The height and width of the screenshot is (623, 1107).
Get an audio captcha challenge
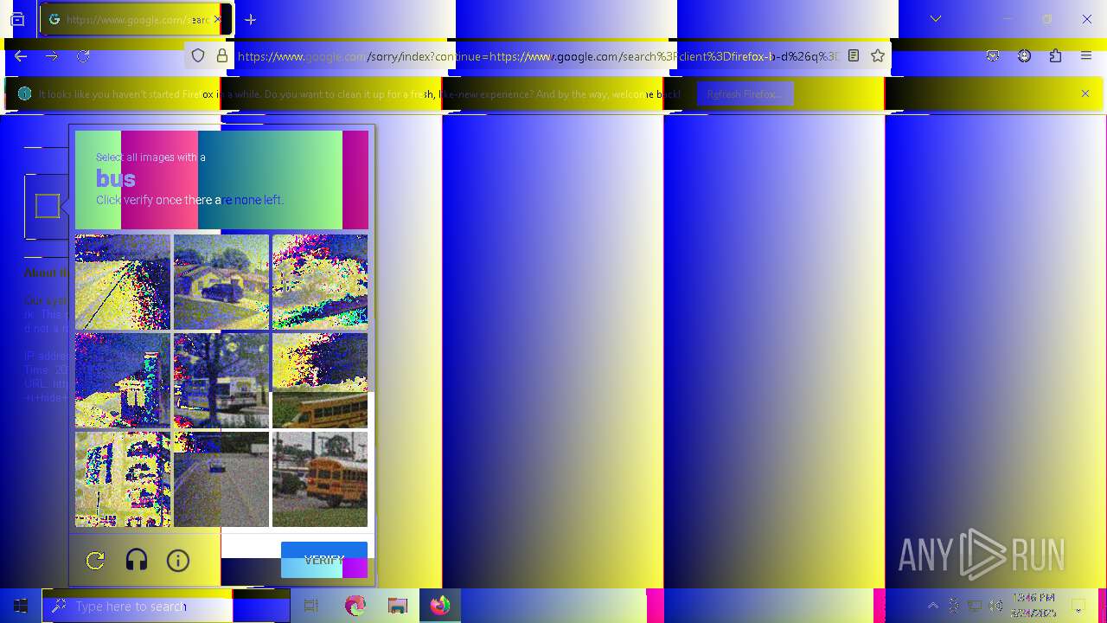[137, 561]
